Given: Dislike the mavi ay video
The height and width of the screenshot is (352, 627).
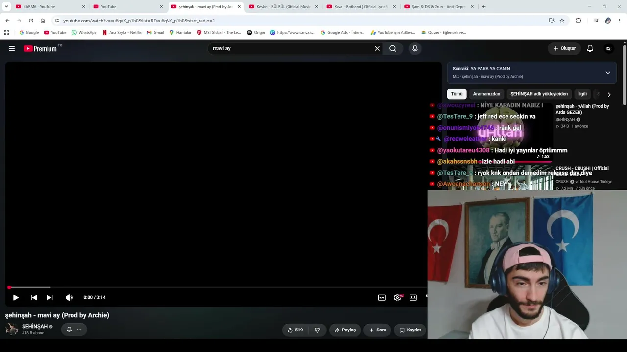Looking at the screenshot, I should pyautogui.click(x=317, y=330).
